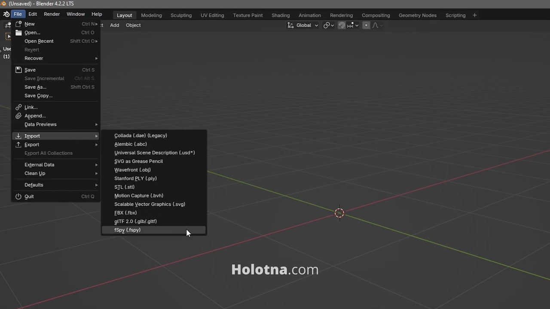Open the viewport Add menu
The width and height of the screenshot is (550, 309).
point(114,25)
